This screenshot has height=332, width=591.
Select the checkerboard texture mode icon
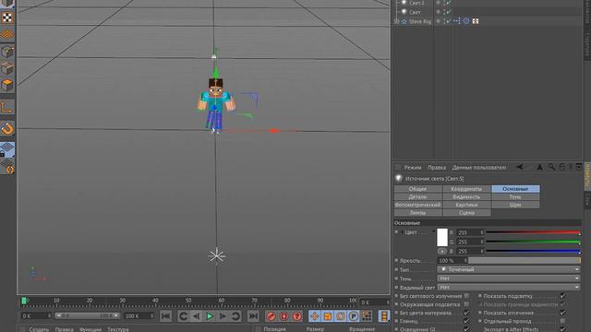pyautogui.click(x=7, y=18)
